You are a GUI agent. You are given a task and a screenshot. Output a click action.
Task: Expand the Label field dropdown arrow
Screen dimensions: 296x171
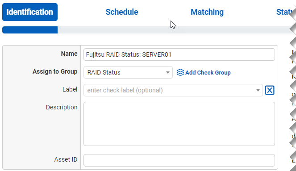tap(258, 90)
